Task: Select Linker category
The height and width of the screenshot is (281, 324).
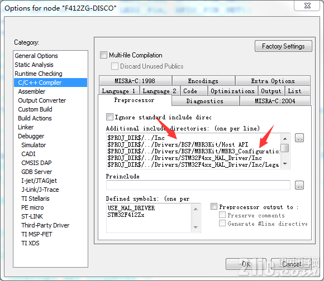Action: click(26, 127)
